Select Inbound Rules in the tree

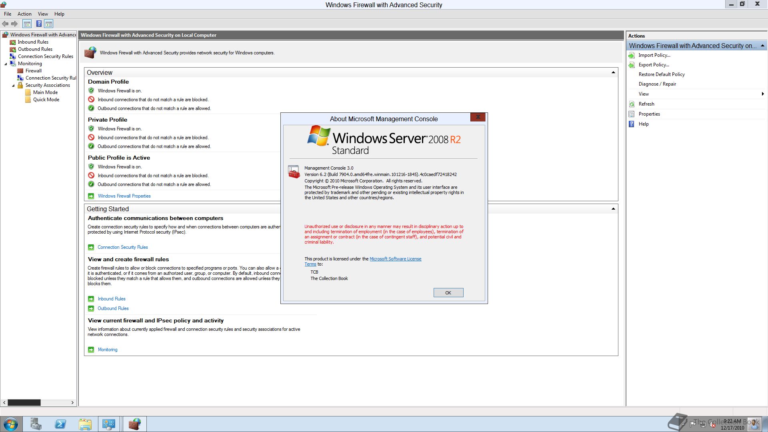click(x=33, y=42)
